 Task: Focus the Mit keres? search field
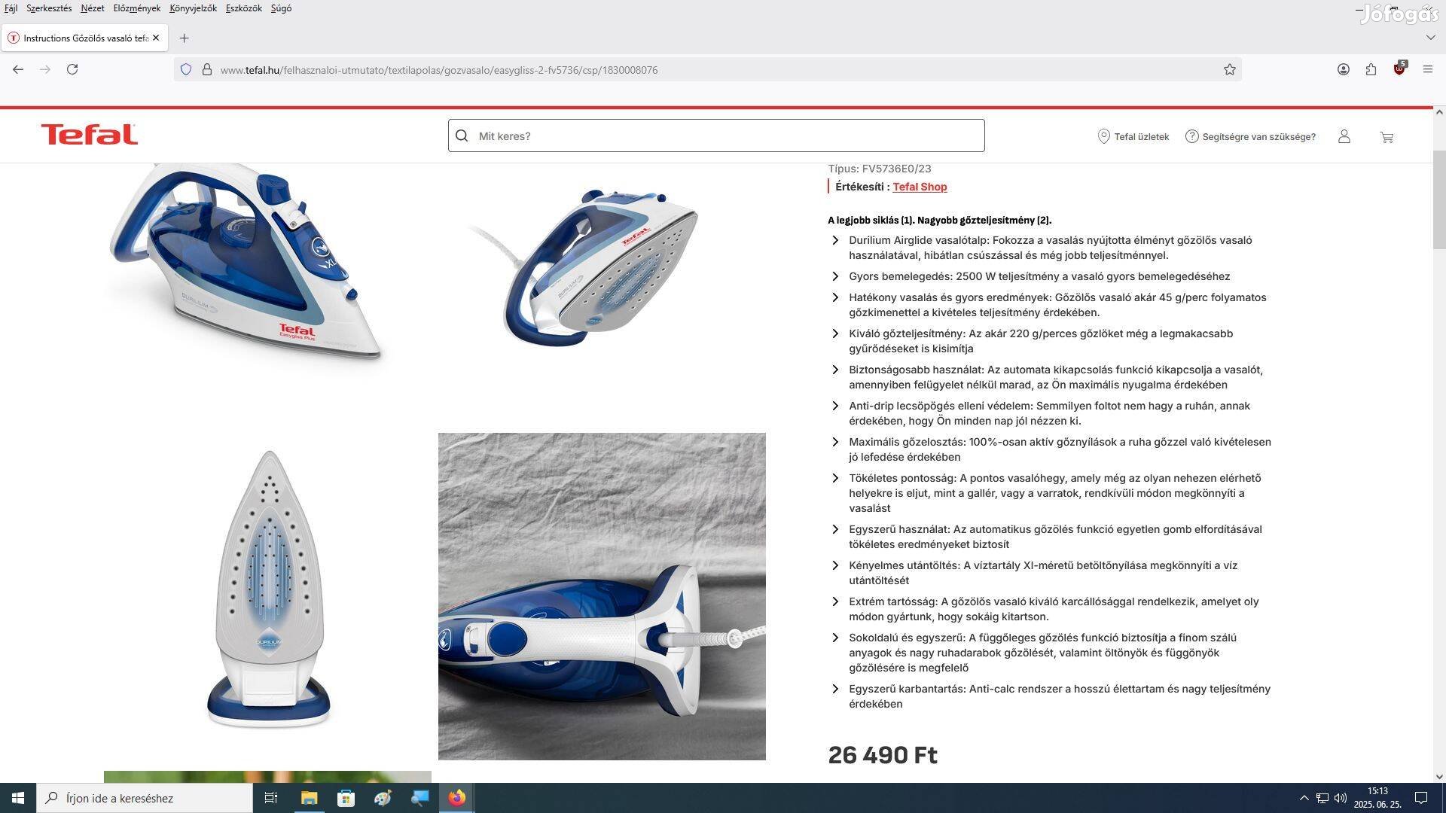click(x=716, y=135)
